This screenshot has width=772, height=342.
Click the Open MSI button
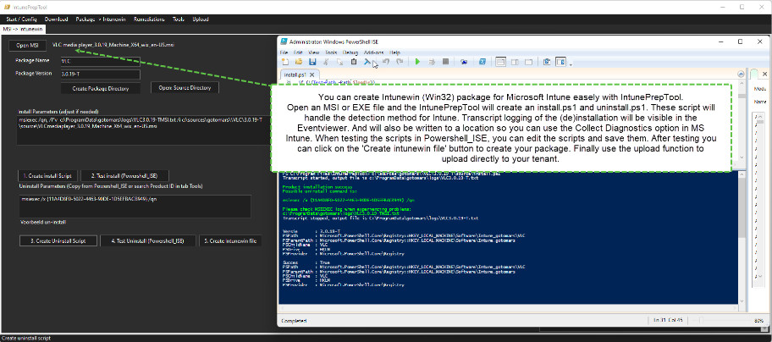(28, 45)
